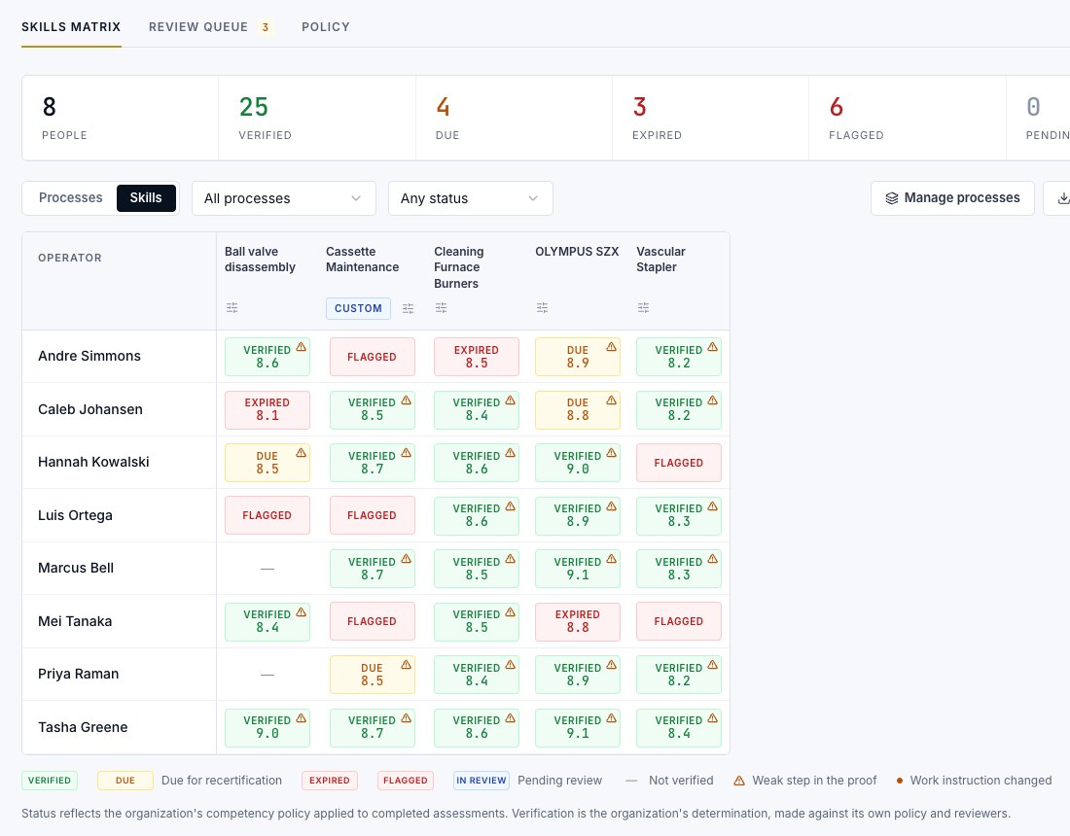Click warning icon on Caleb Johansen Cleaning Furnace cell

510,401
